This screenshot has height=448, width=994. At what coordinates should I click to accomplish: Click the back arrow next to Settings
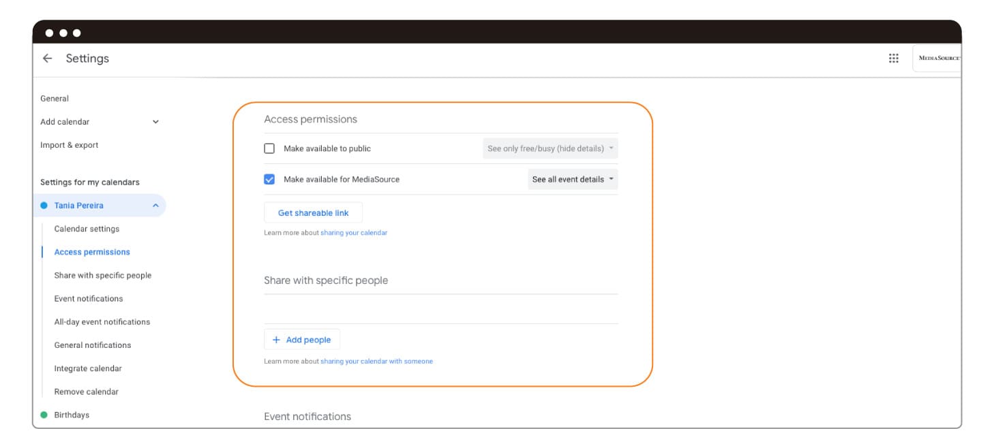(47, 59)
